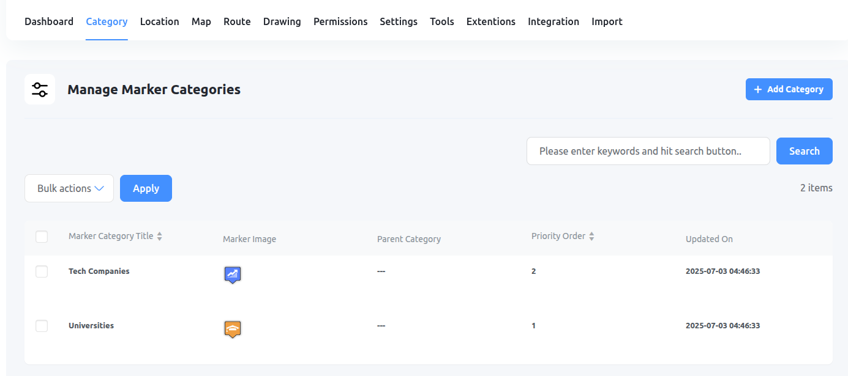Viewport: 848px width, 376px height.
Task: Check the select-all checkbox in table header
Action: pyautogui.click(x=42, y=237)
